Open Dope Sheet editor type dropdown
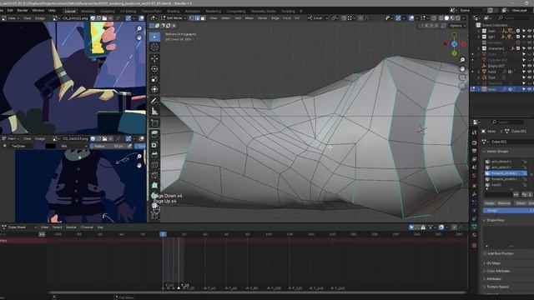Viewport: 534px width, 300px height. click(18, 227)
